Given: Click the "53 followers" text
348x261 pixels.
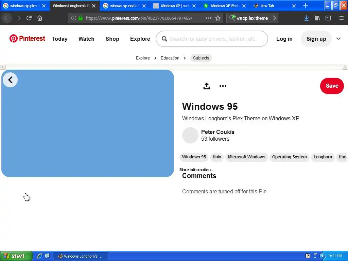Looking at the screenshot, I should click(215, 139).
